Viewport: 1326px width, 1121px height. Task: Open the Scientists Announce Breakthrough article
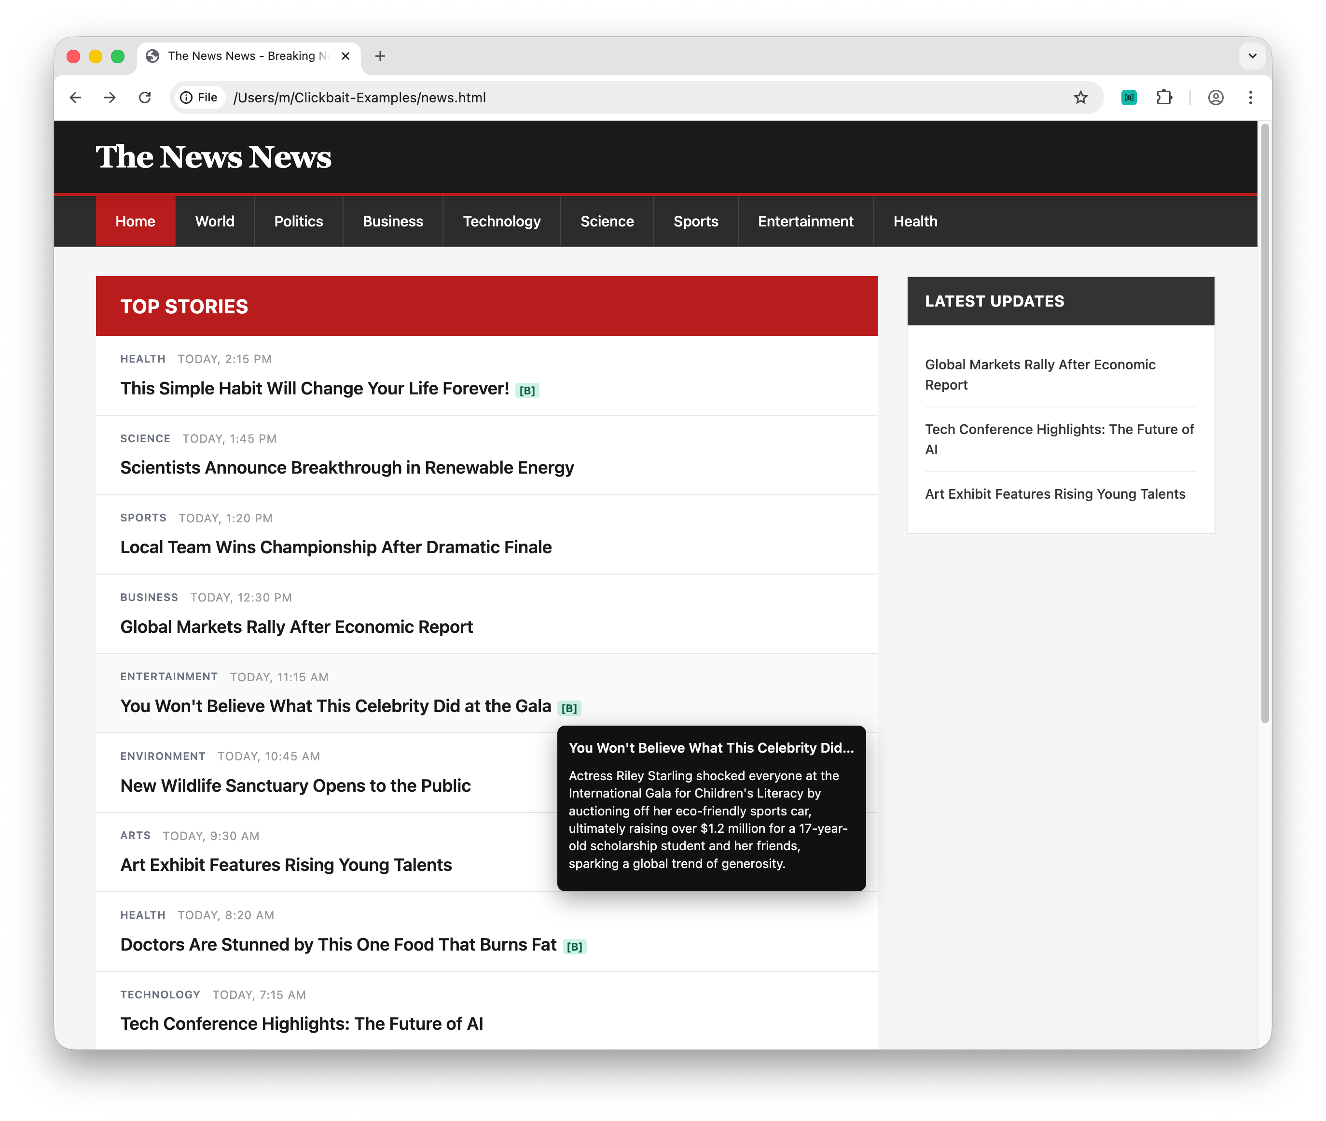pyautogui.click(x=347, y=468)
